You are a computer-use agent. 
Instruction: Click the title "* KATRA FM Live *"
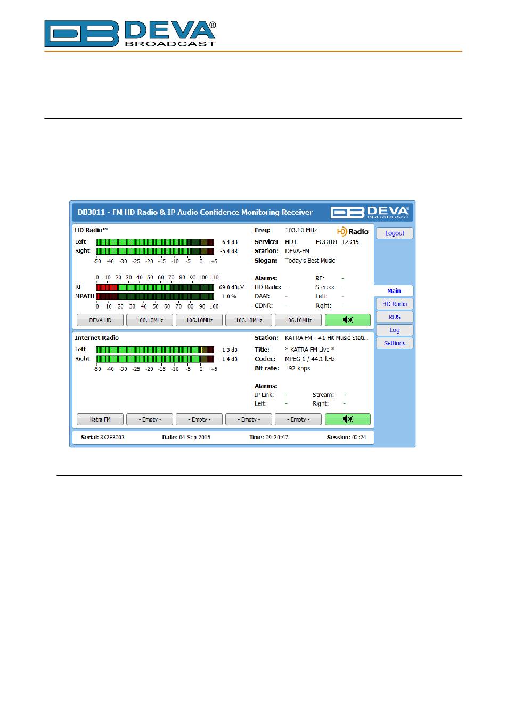[309, 350]
